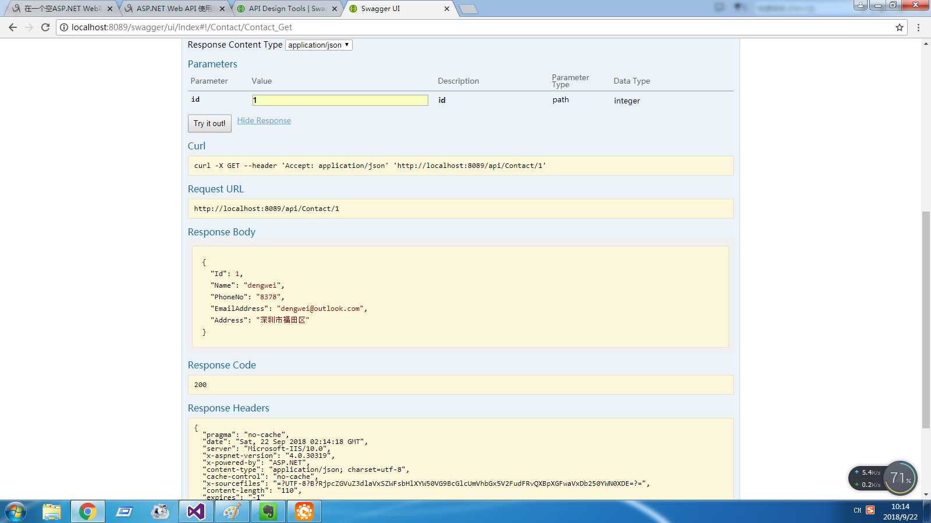Reload the Swagger UI page

(45, 27)
